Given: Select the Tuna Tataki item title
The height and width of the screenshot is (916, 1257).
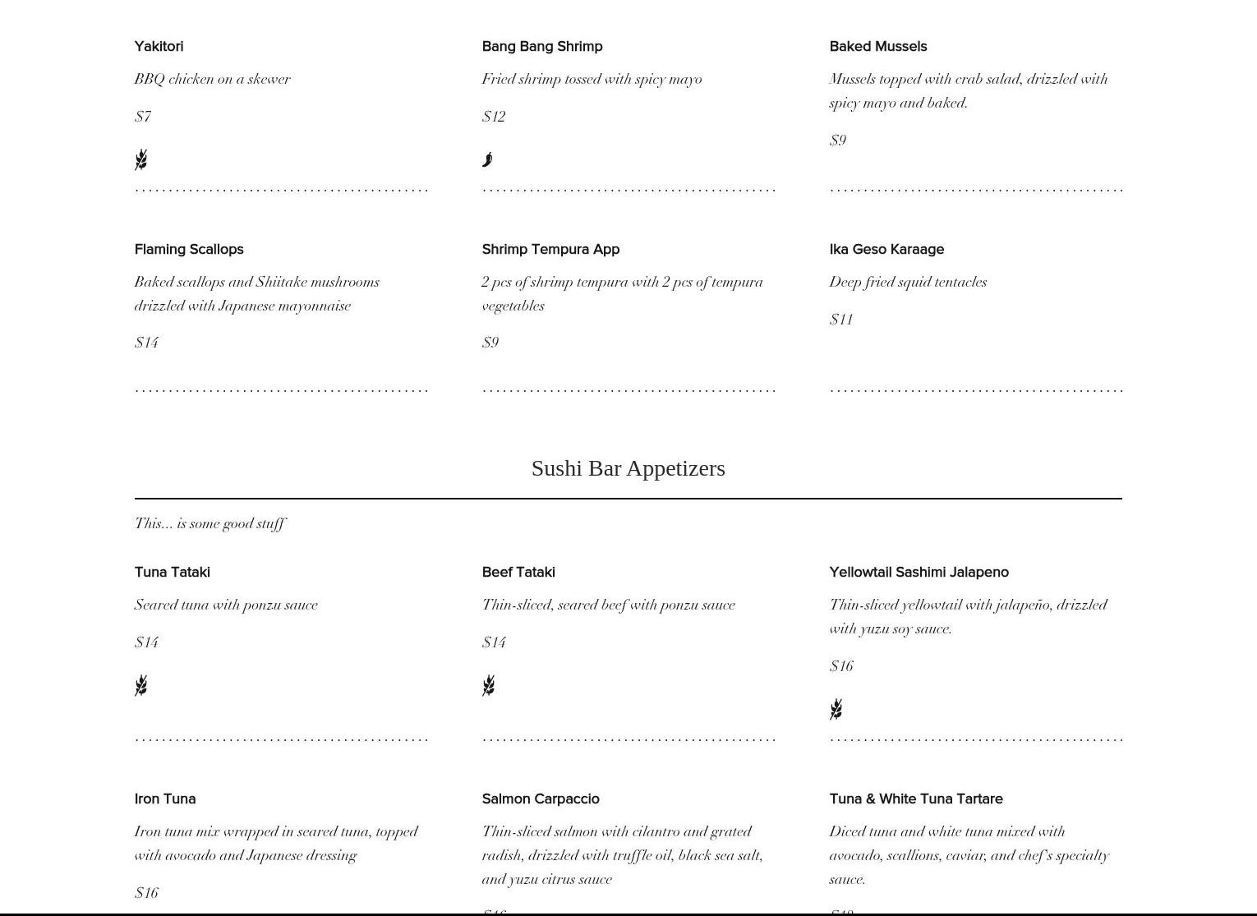Looking at the screenshot, I should point(172,573).
